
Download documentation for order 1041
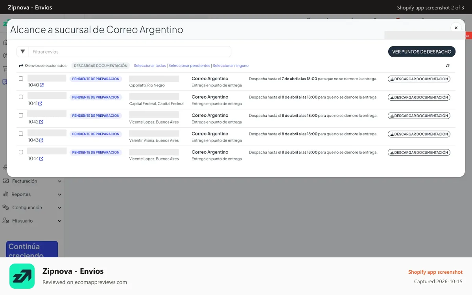click(419, 97)
